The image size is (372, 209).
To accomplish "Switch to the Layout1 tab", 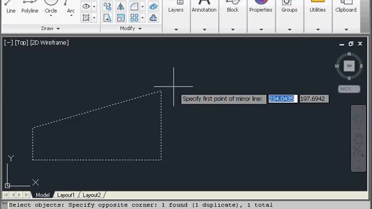I will pos(66,195).
